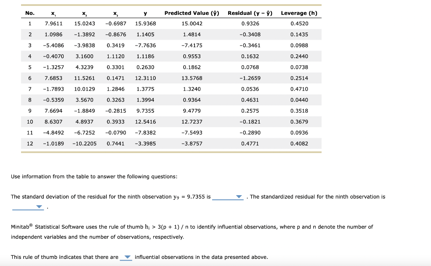Select the Minitab rule of thumb paragraph
This screenshot has height=266, width=431.
point(189,231)
